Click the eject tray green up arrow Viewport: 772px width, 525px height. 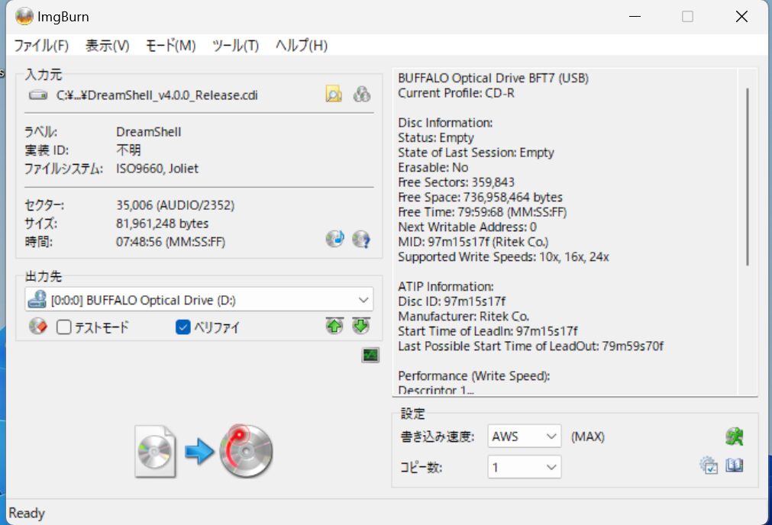[x=334, y=326]
